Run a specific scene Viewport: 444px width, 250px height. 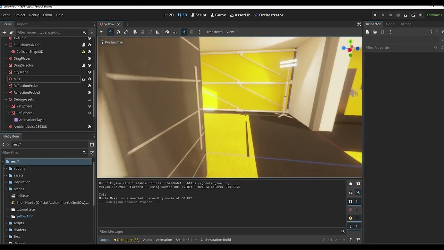(413, 15)
